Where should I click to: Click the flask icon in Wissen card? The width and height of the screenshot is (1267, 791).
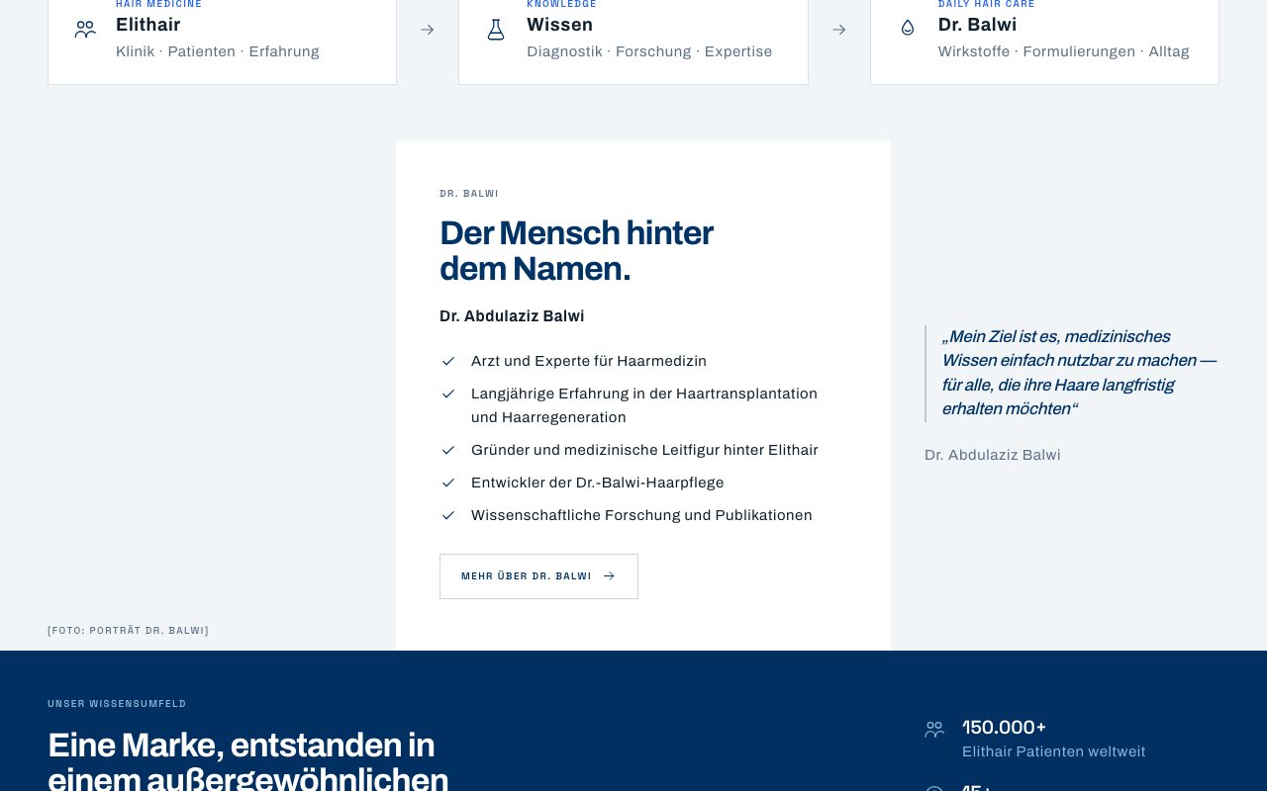pos(496,30)
